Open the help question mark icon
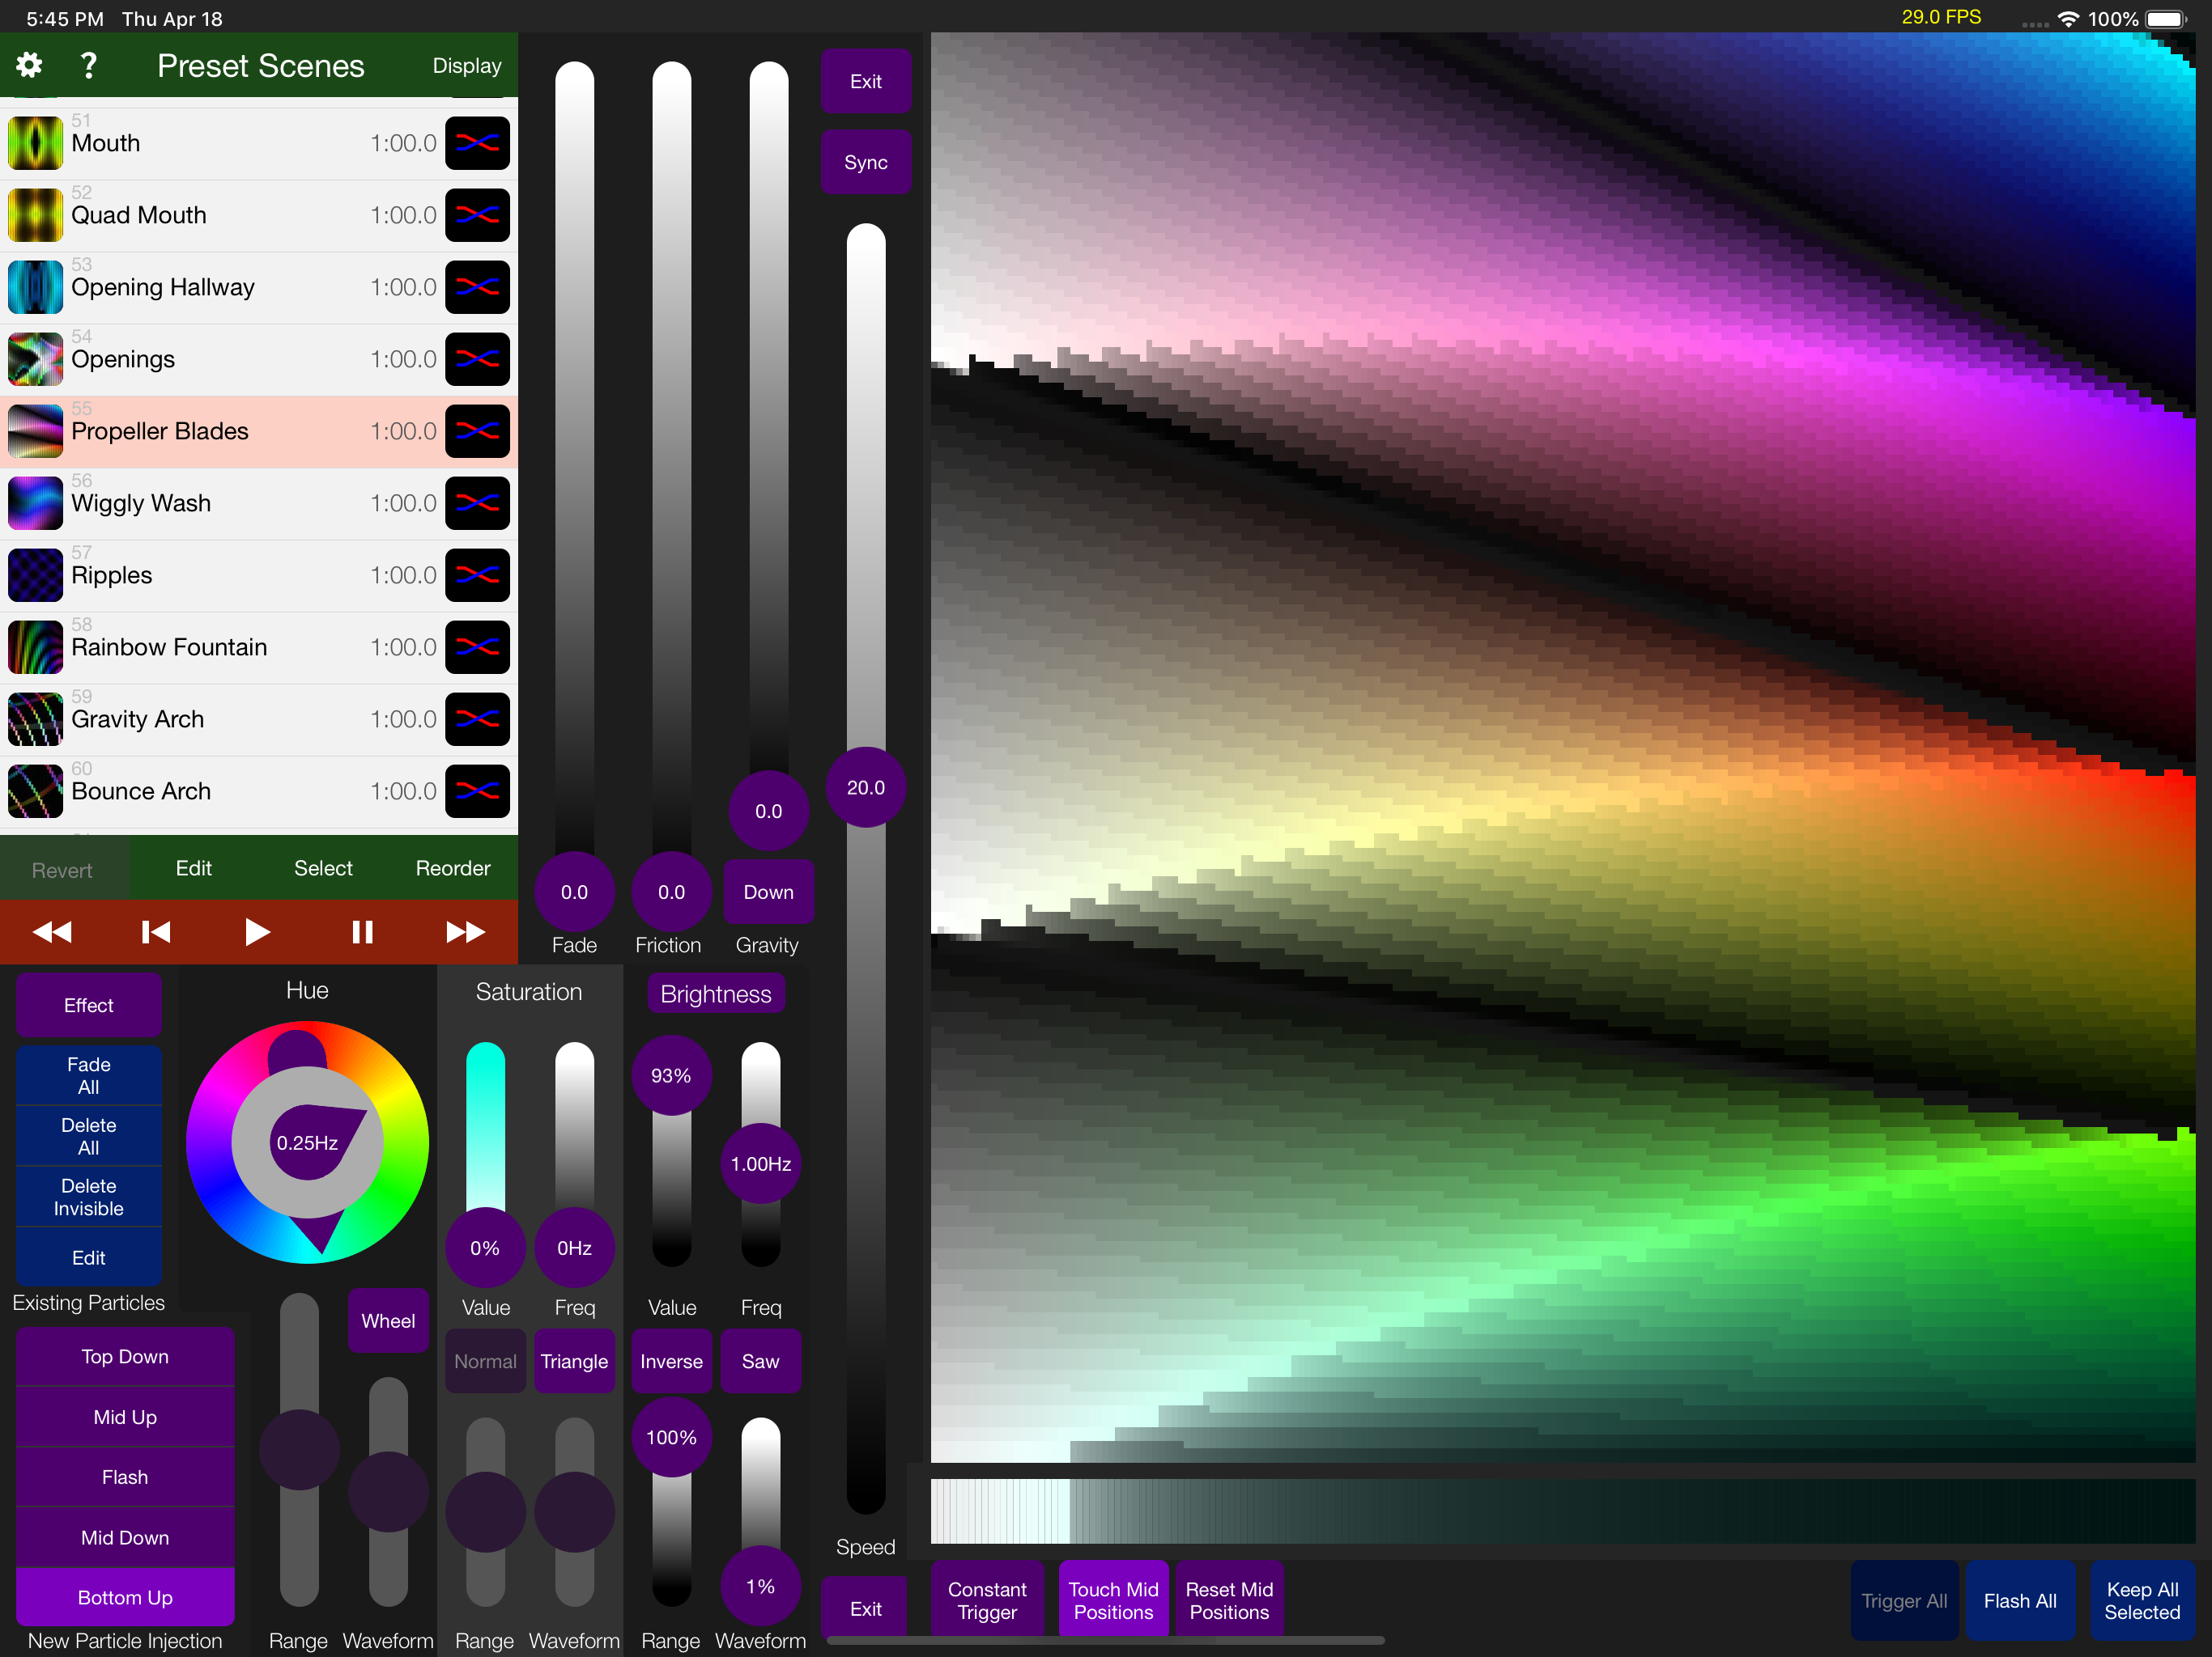The width and height of the screenshot is (2212, 1657). (x=89, y=66)
